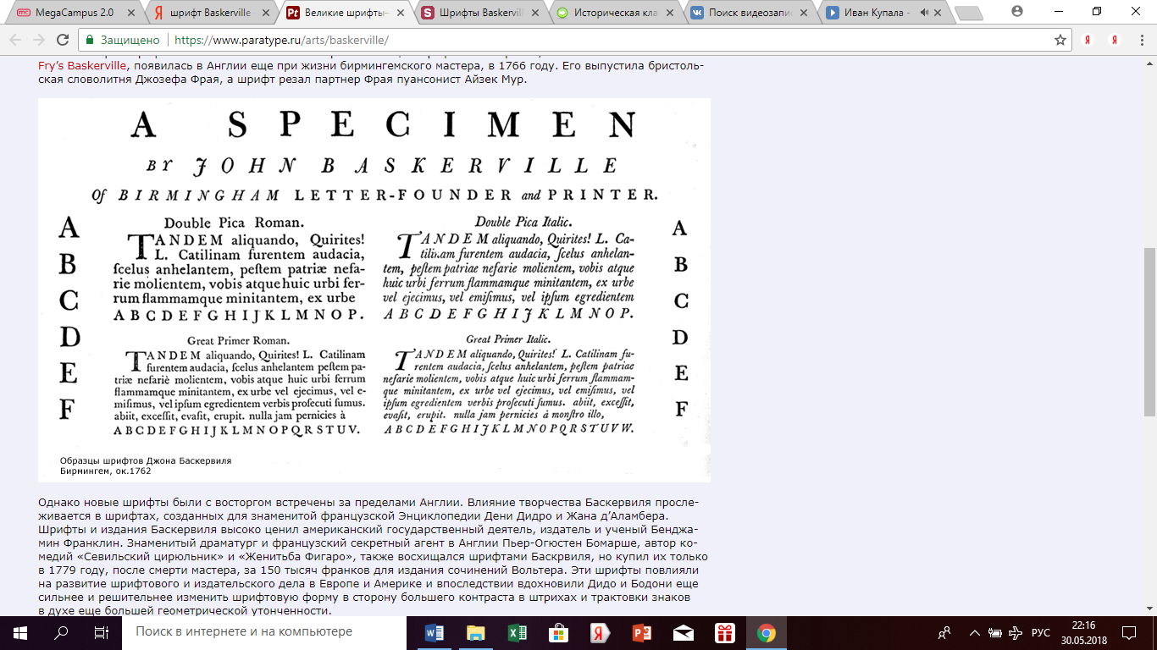This screenshot has height=650, width=1157.
Task: Open Excel from the taskbar
Action: pyautogui.click(x=517, y=632)
